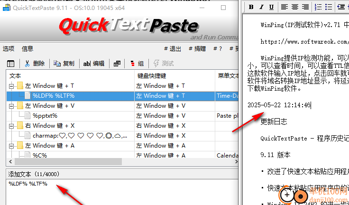Image resolution: width=349 pixels, height=205 pixels.
Task: Maximize the QuickTextPaste window
Action: [x=223, y=8]
